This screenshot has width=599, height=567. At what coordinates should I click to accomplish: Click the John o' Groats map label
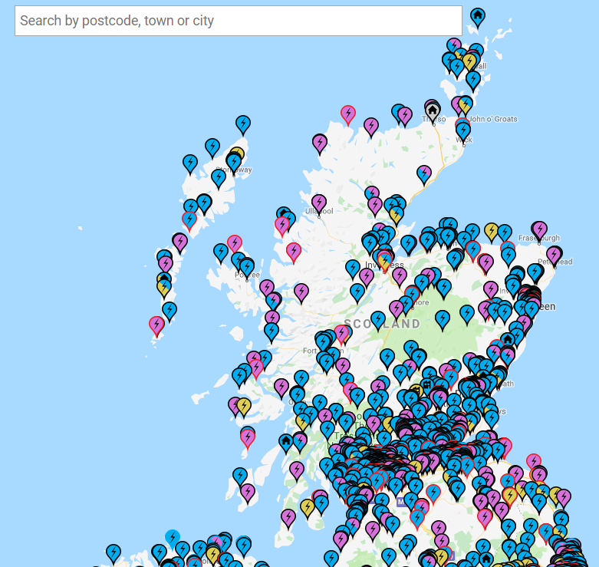[493, 119]
